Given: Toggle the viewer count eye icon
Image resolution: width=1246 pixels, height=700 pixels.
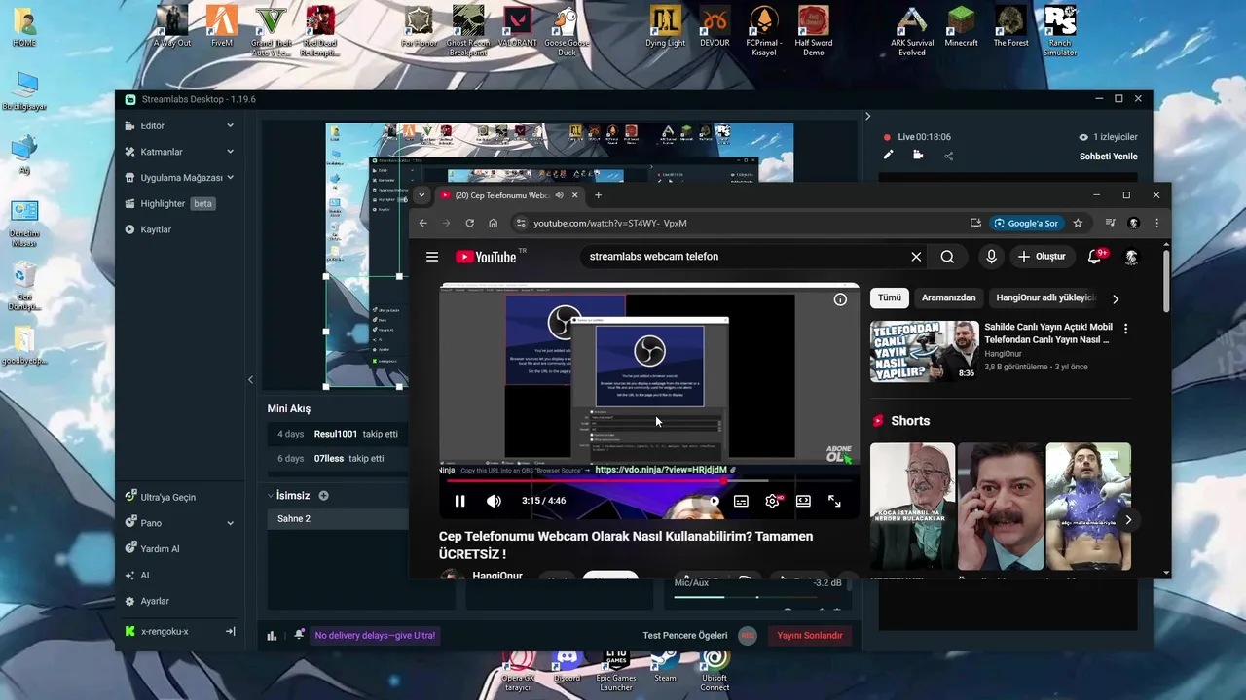Looking at the screenshot, I should 1083,137.
